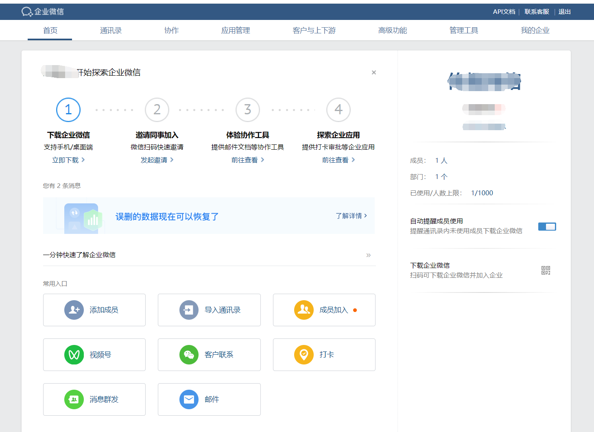Select step 1 circle 下载企业微信
594x432 pixels.
point(68,110)
